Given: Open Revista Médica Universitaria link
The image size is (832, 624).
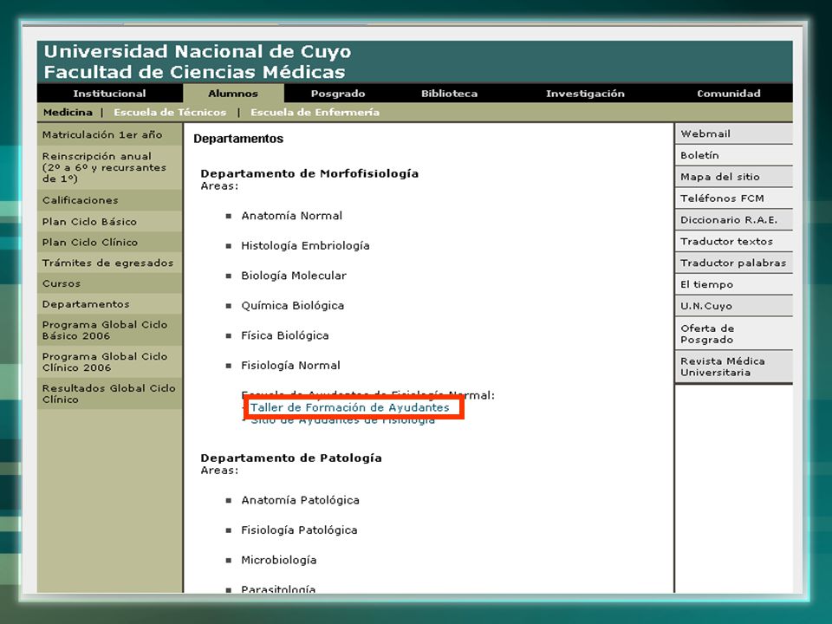Looking at the screenshot, I should click(734, 367).
